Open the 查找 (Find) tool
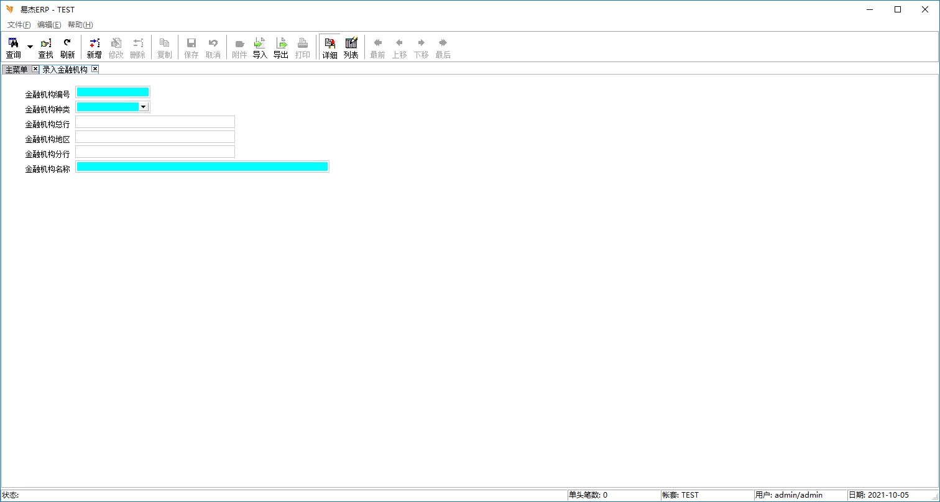The image size is (940, 502). (46, 48)
